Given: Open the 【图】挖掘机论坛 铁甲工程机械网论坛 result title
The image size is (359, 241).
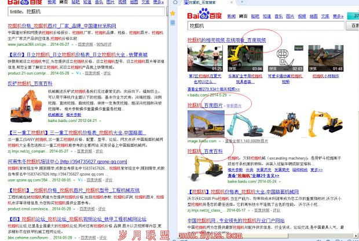Looking at the screenshot, I should tap(77, 219).
